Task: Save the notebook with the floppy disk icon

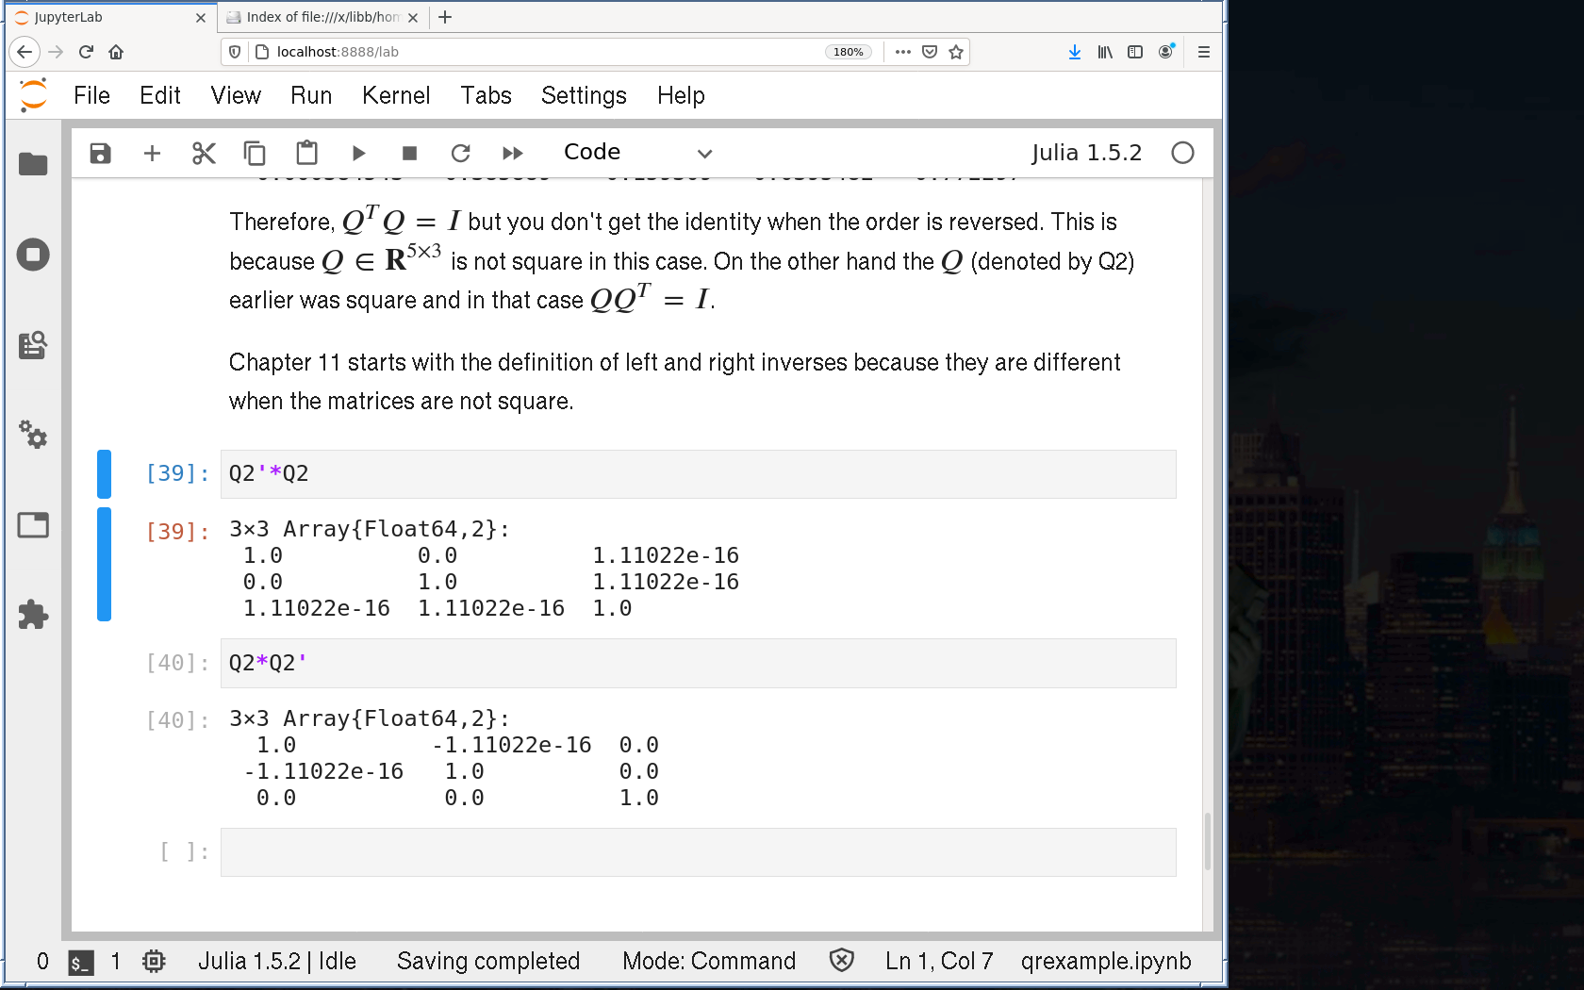Action: 100,153
